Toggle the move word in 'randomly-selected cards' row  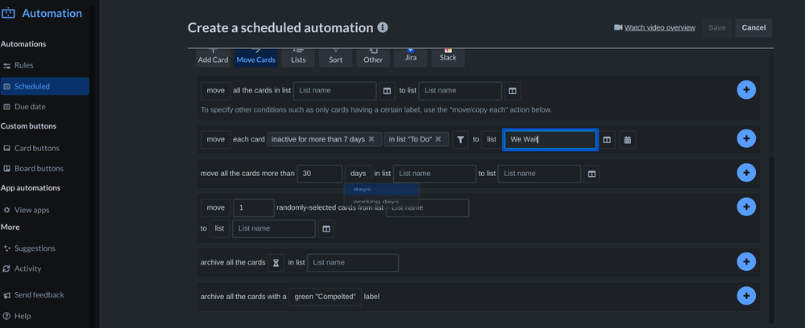pos(216,207)
